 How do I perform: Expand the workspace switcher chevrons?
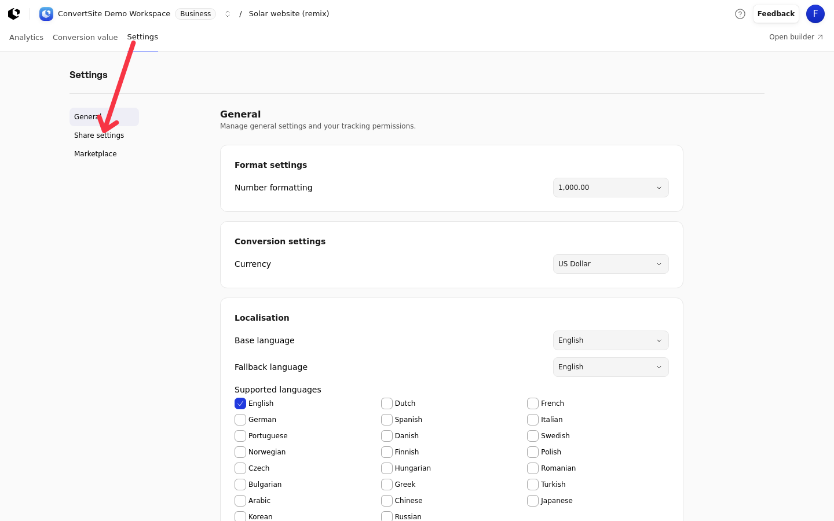tap(228, 14)
